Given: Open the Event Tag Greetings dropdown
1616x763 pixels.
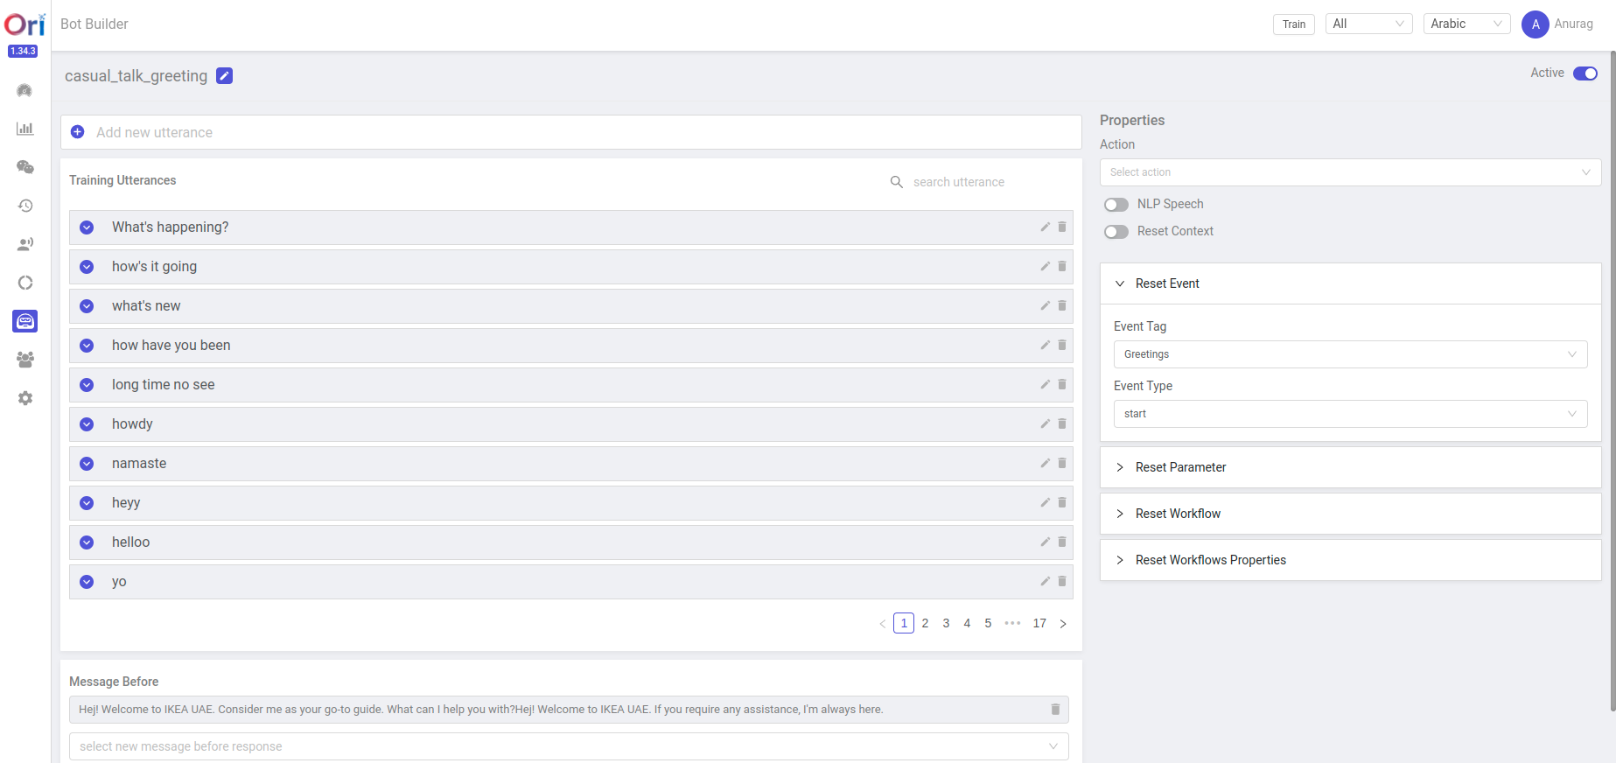Looking at the screenshot, I should 1349,354.
